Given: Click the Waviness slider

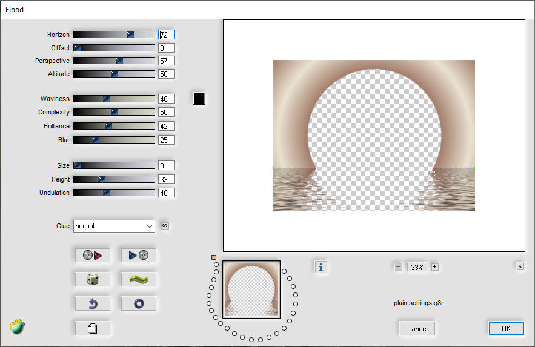Looking at the screenshot, I should [x=114, y=99].
